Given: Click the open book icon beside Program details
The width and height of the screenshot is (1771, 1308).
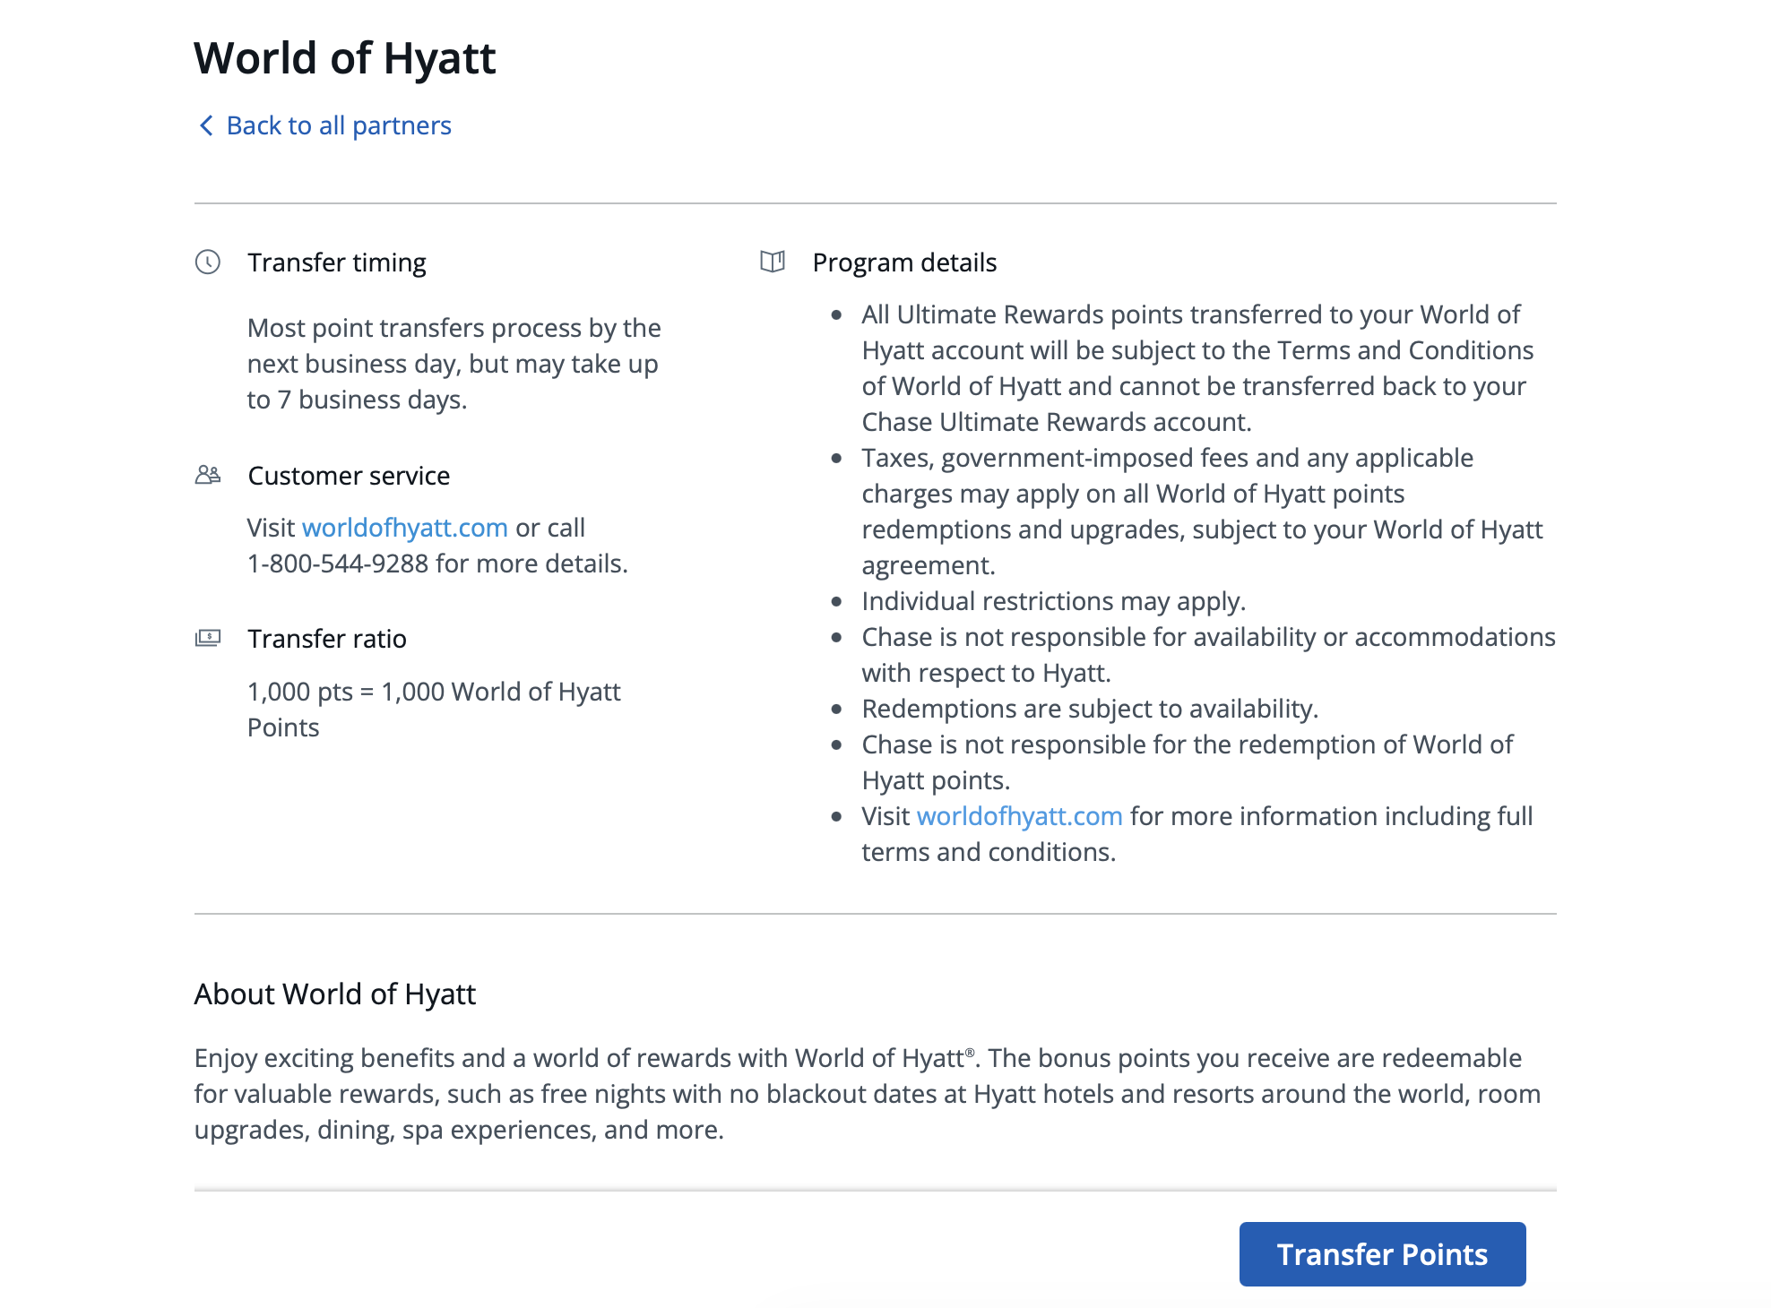Looking at the screenshot, I should point(773,262).
